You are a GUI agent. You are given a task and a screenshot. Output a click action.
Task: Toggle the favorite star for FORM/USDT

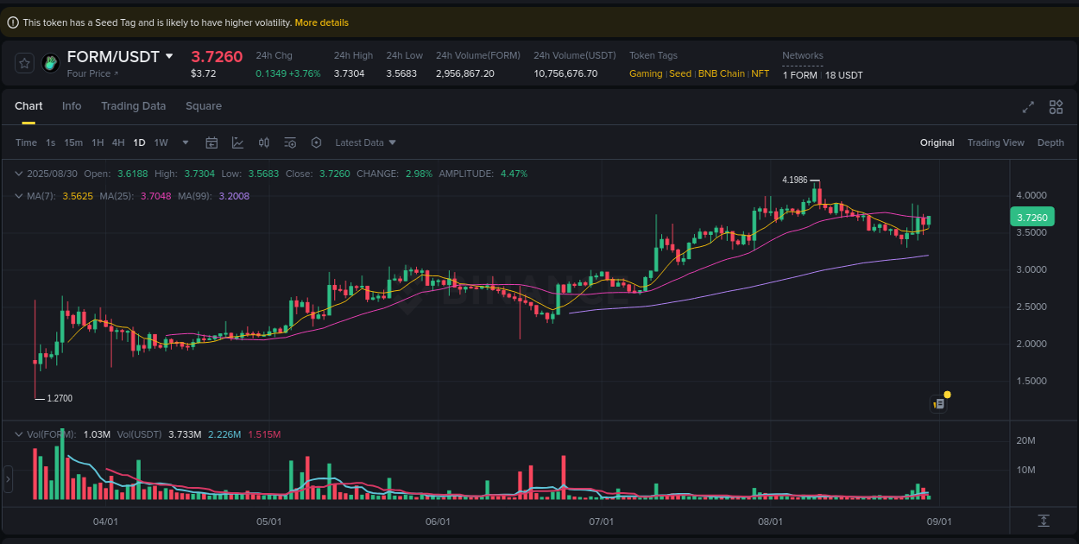(24, 62)
